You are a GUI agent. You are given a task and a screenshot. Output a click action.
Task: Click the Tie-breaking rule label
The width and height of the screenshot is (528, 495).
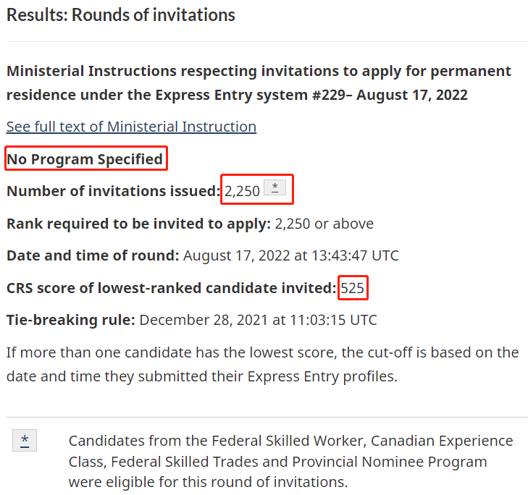click(71, 320)
